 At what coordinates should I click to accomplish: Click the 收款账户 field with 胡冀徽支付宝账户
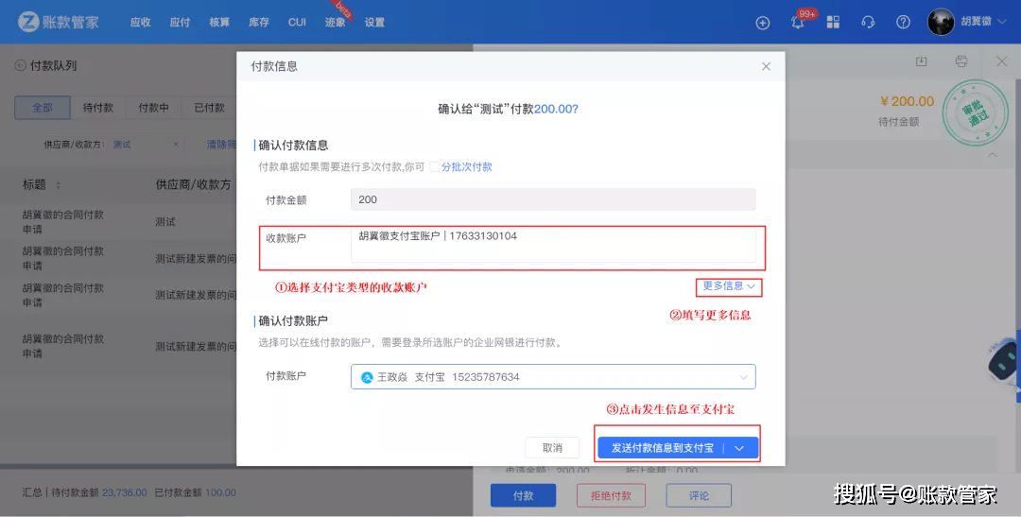coord(553,245)
